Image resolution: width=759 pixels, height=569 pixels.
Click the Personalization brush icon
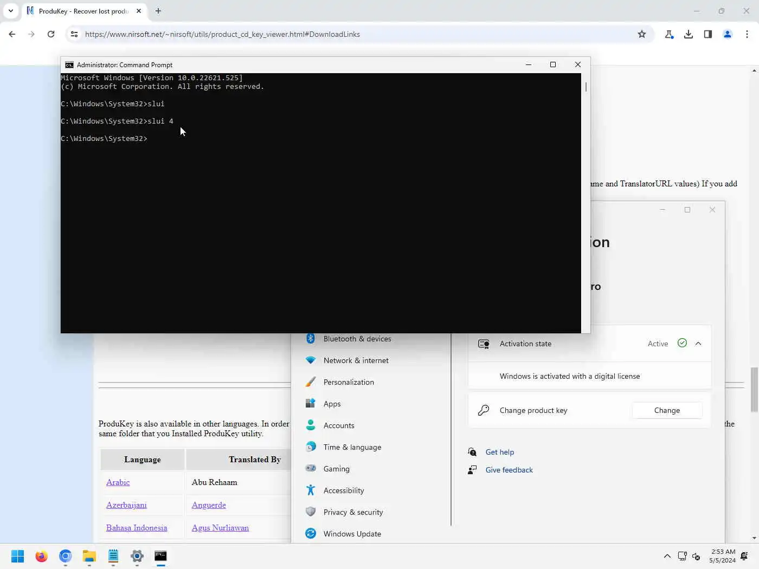pos(311,382)
